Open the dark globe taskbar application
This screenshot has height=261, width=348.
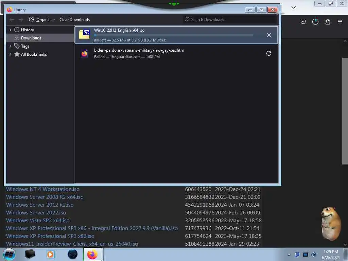(73, 254)
